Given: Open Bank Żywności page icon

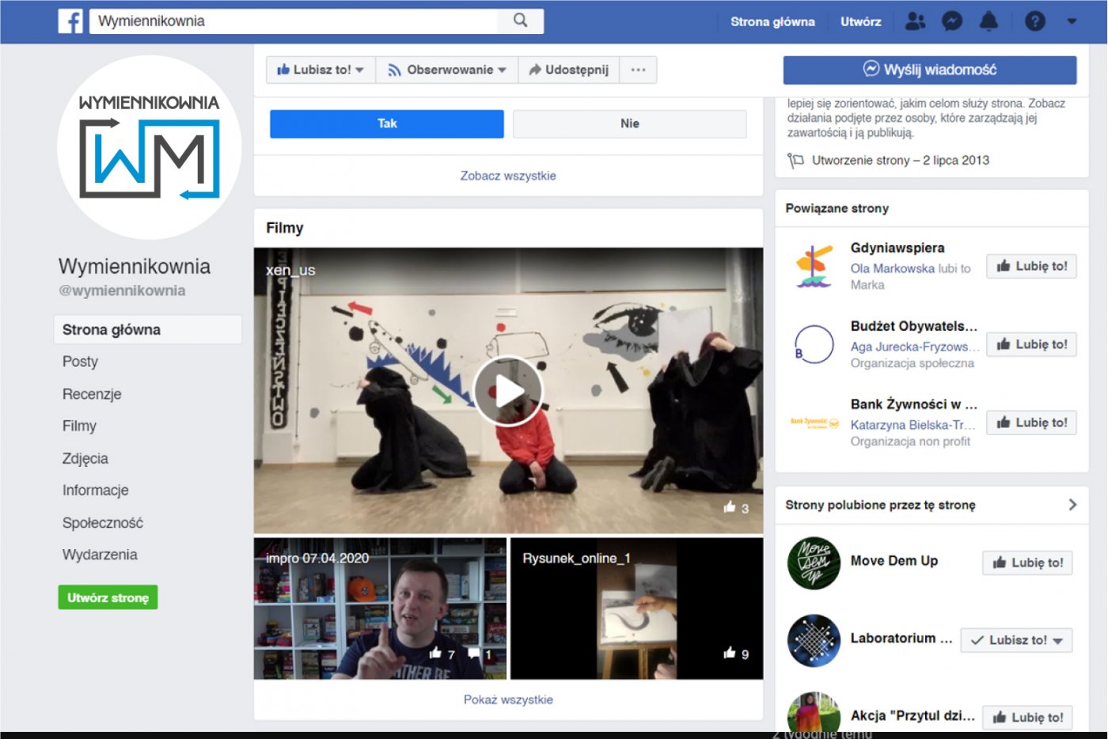Looking at the screenshot, I should coord(814,423).
